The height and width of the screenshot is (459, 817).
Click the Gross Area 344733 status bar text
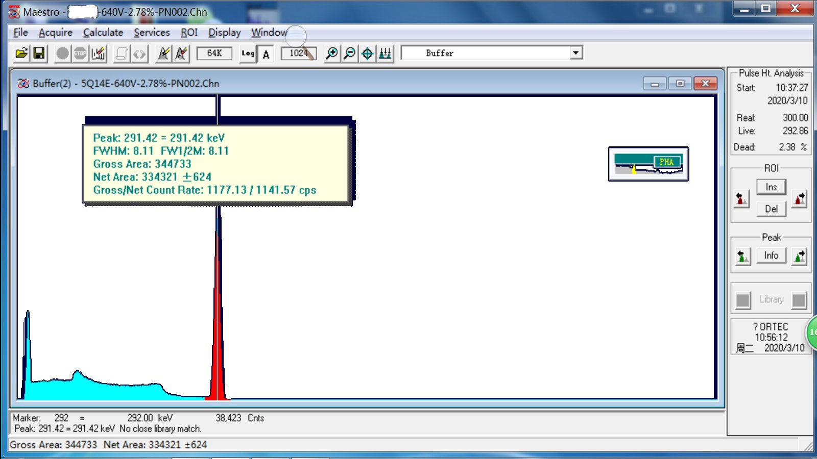[54, 445]
